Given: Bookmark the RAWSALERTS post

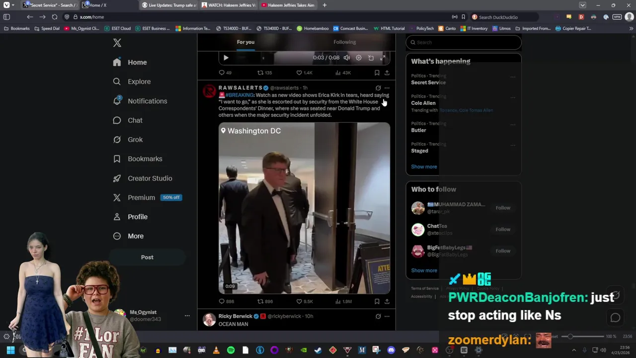Looking at the screenshot, I should (x=377, y=301).
